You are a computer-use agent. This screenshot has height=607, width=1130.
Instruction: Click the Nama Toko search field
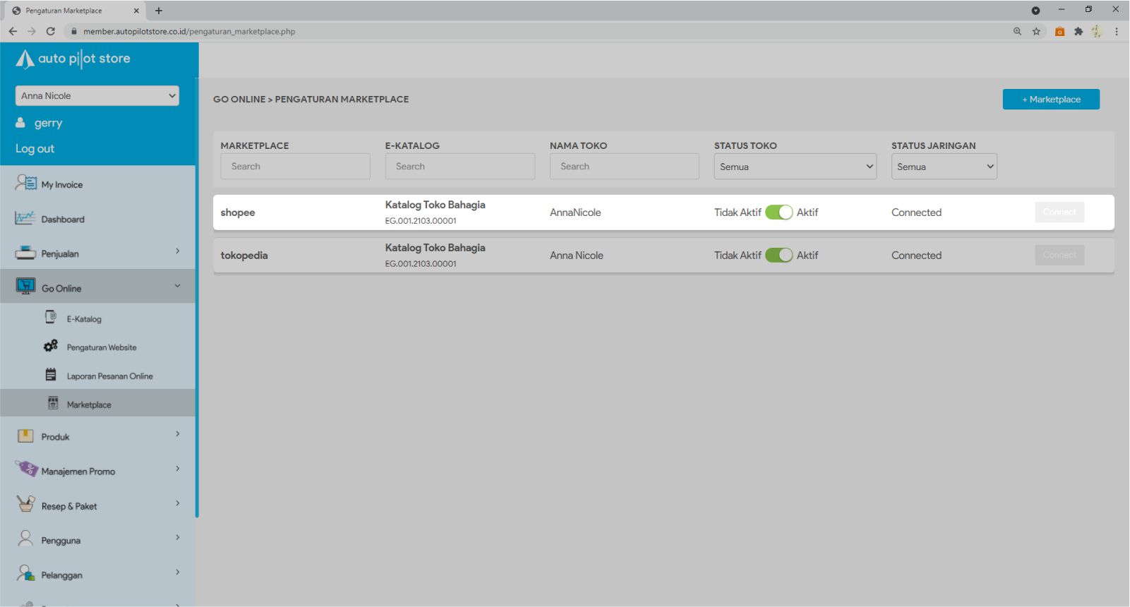(624, 167)
